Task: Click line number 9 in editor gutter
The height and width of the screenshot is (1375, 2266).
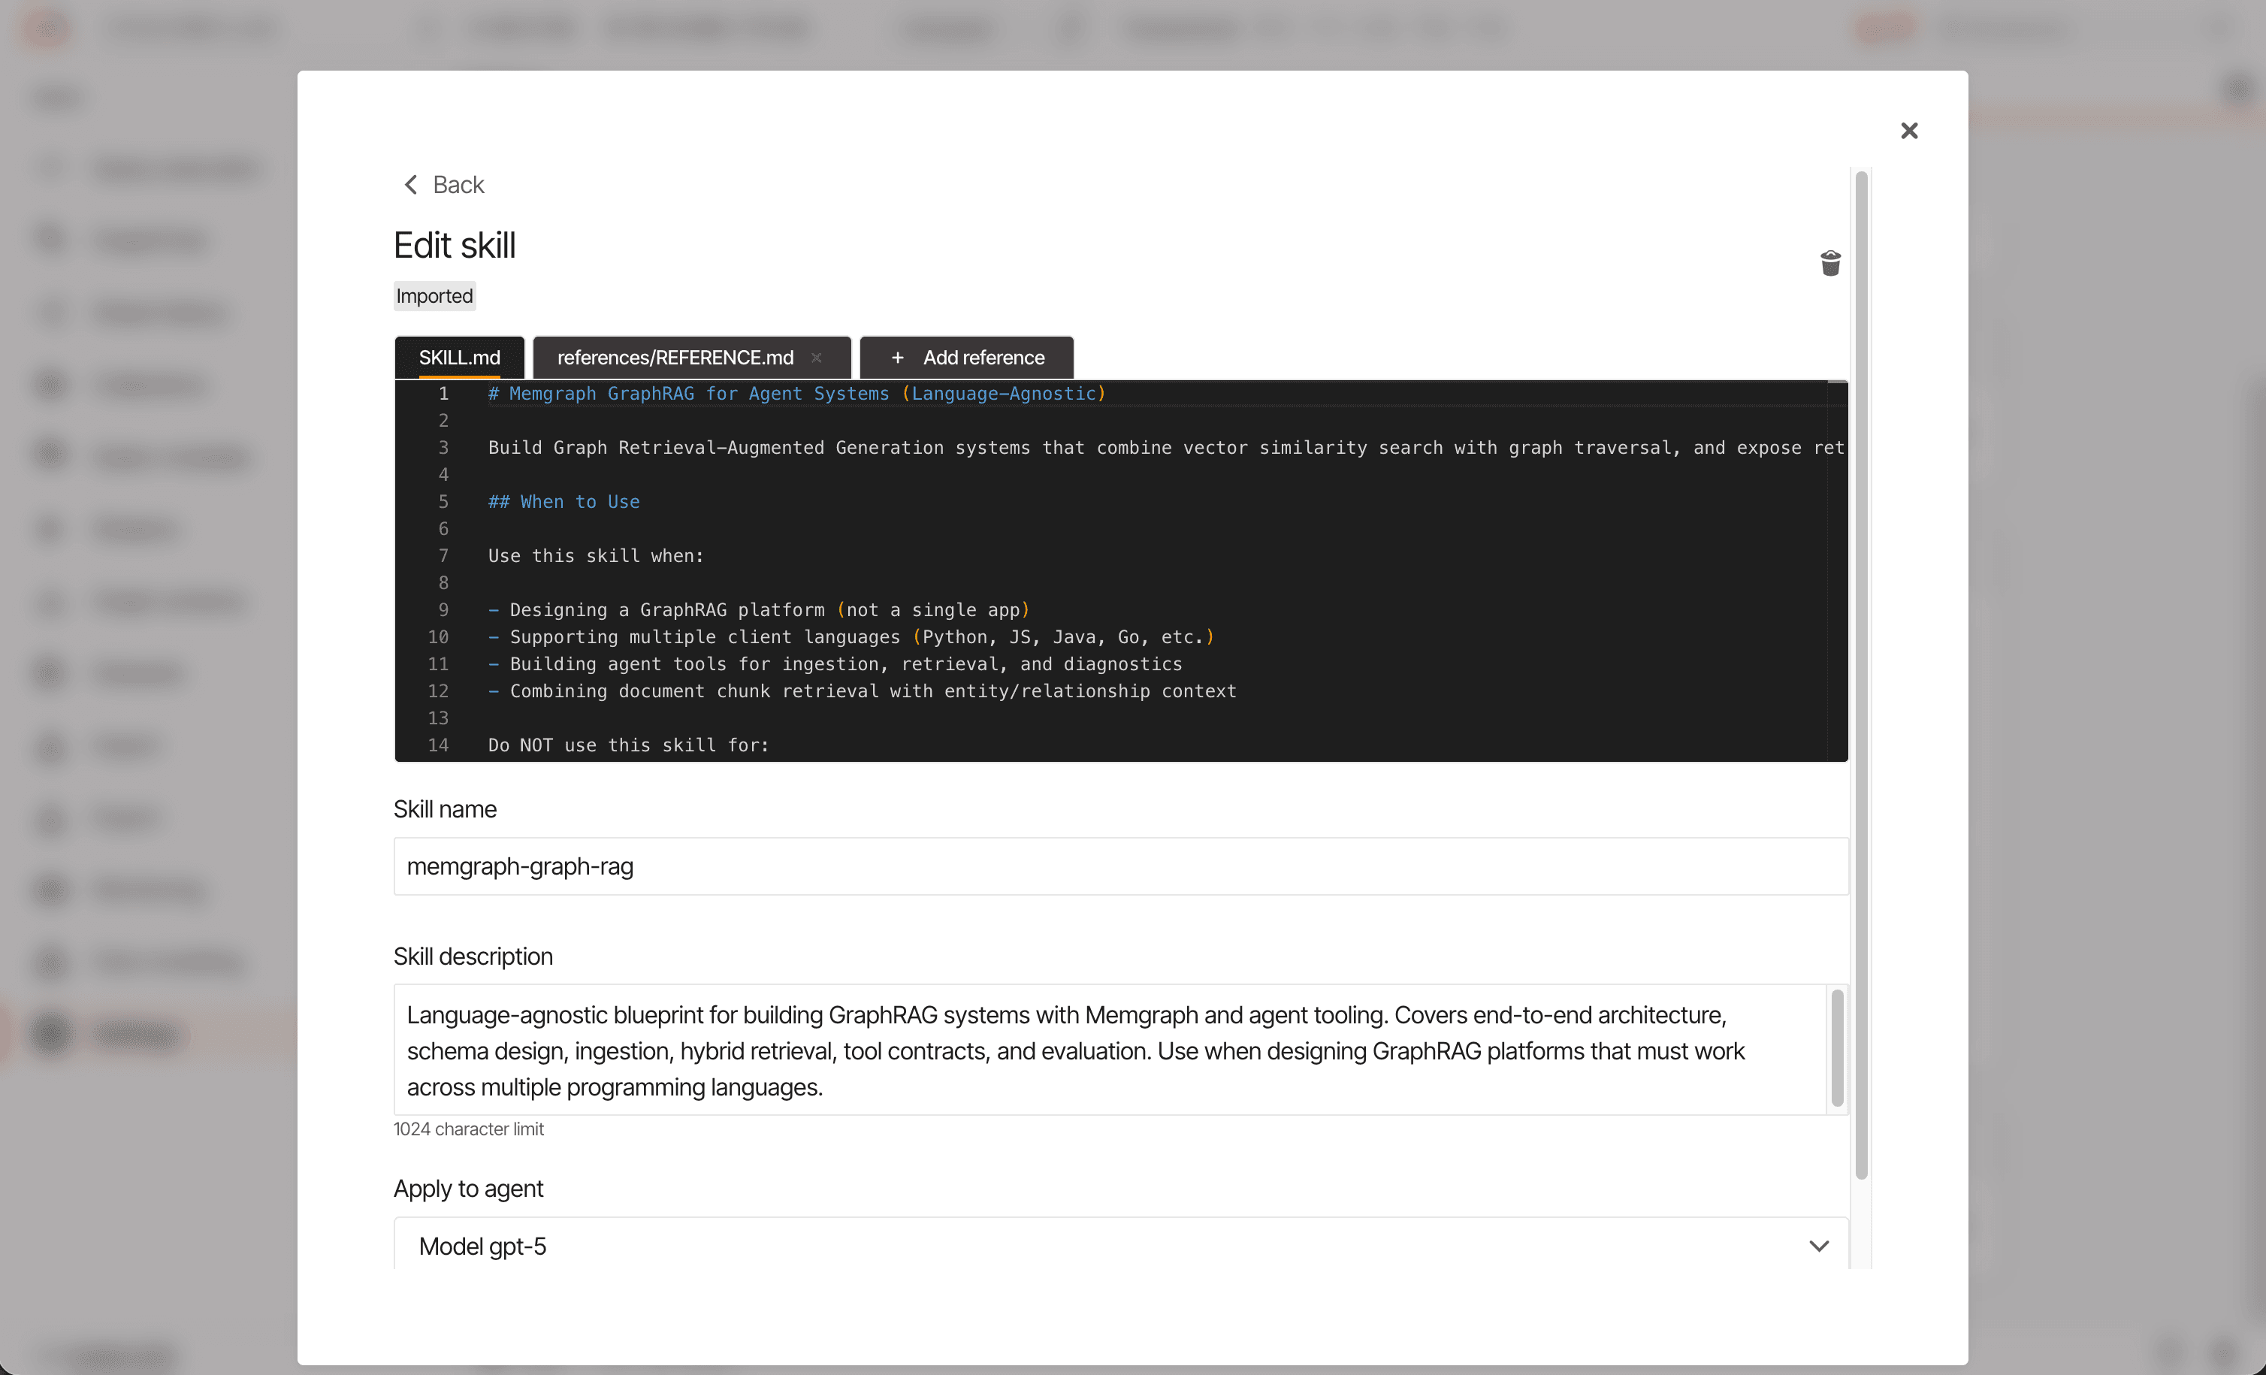Action: [x=443, y=610]
